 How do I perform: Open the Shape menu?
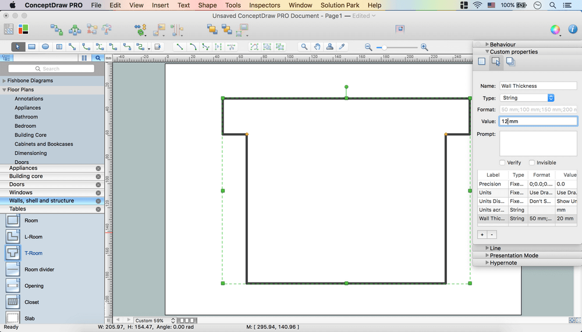[208, 5]
